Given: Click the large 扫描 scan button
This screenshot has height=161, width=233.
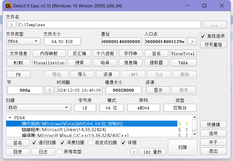Looking at the screenshot, I should (182, 147).
